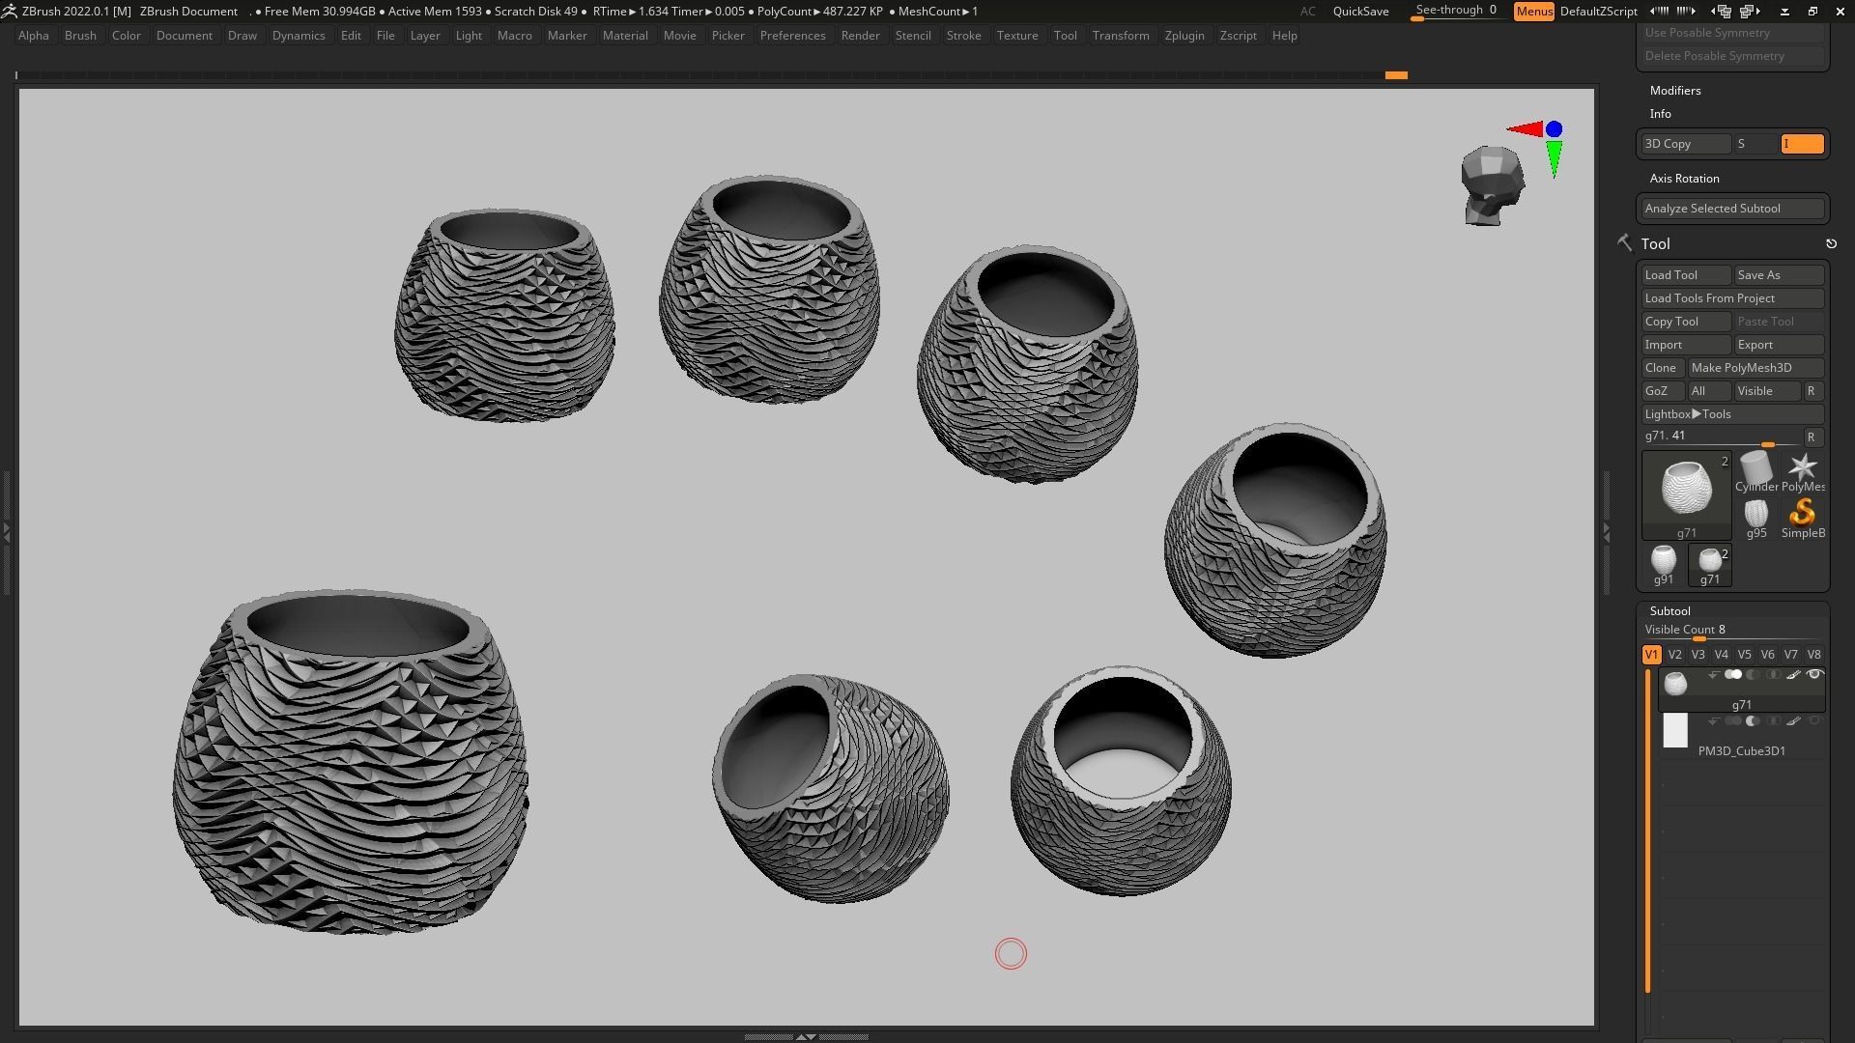This screenshot has height=1043, width=1855.
Task: Open the Zplugin menu
Action: pyautogui.click(x=1184, y=36)
